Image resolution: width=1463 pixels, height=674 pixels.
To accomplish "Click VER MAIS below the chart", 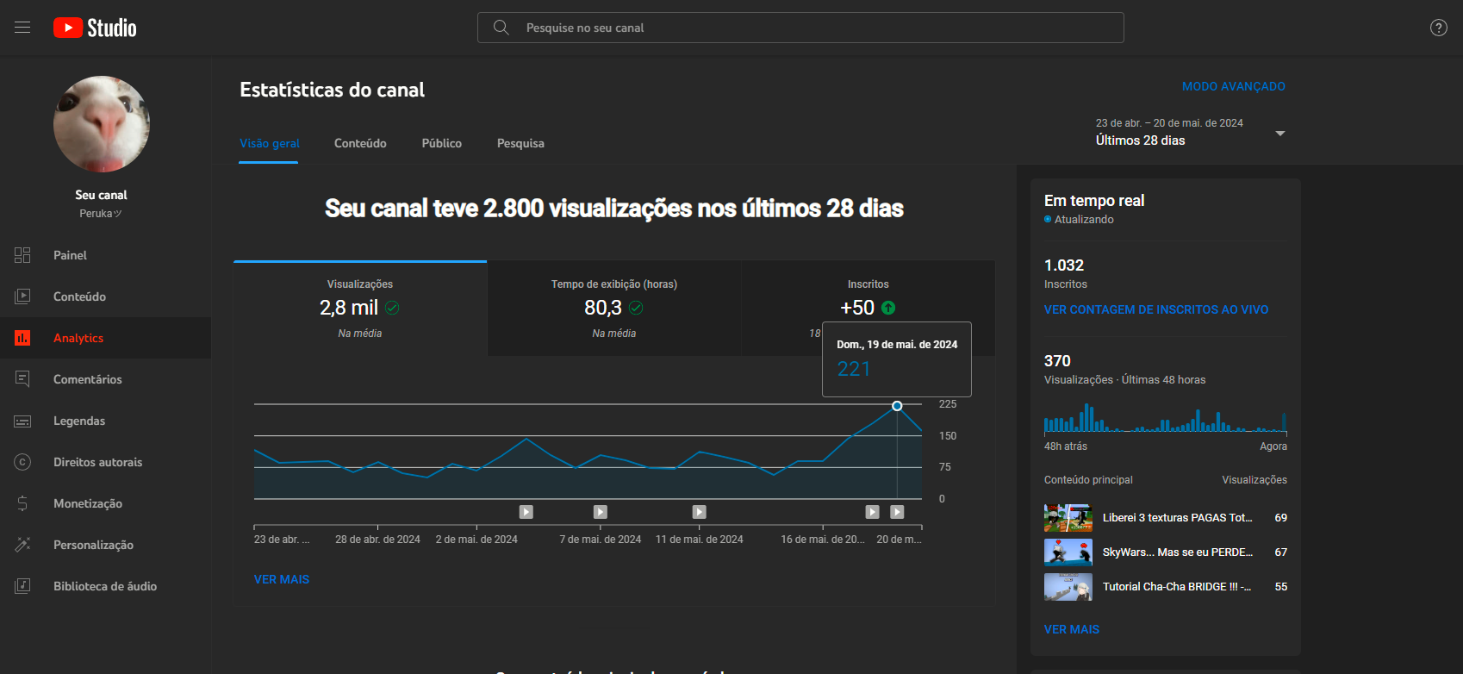I will (x=281, y=579).
